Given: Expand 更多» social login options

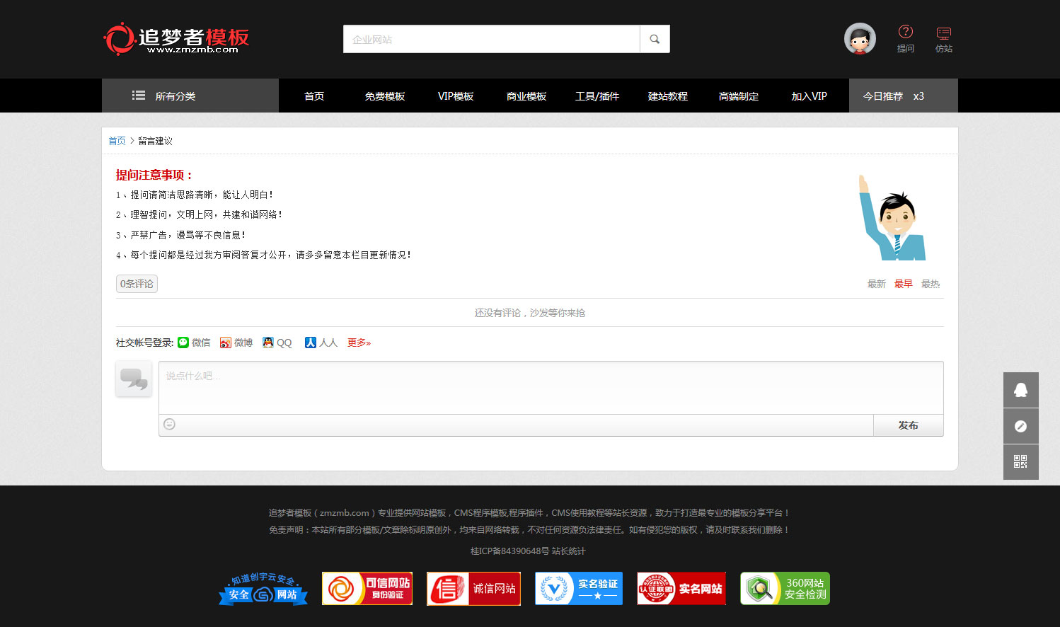Looking at the screenshot, I should (x=359, y=343).
